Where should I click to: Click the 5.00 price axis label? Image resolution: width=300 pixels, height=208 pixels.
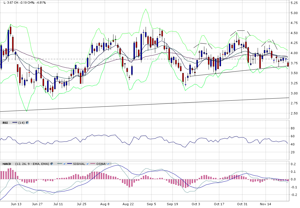[294, 13]
